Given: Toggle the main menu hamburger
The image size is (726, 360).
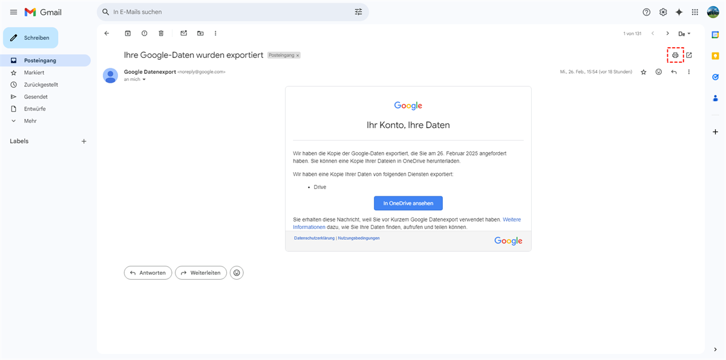Looking at the screenshot, I should (x=13, y=12).
